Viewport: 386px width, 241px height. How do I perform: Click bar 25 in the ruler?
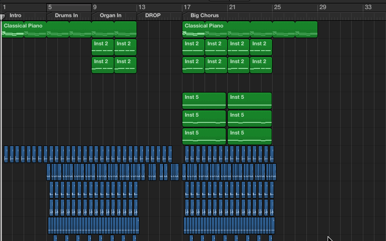(277, 7)
